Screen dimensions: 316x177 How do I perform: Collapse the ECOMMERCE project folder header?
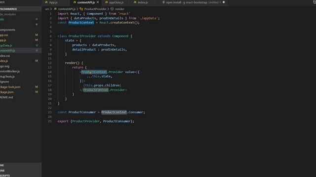(x=21, y=9)
